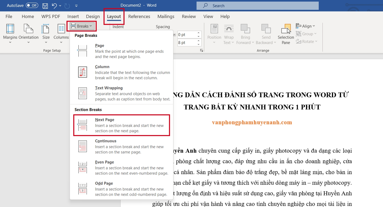Click the Spacing After 8 pt field
This screenshot has height=207, width=383.
[x=187, y=43]
